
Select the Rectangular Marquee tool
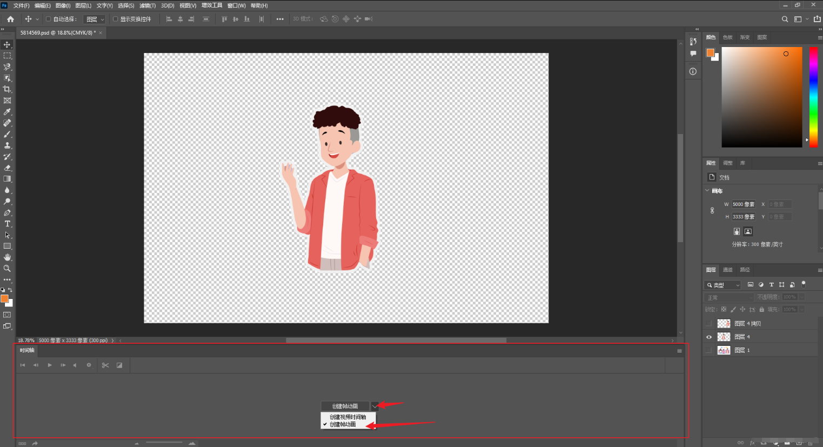[x=7, y=56]
